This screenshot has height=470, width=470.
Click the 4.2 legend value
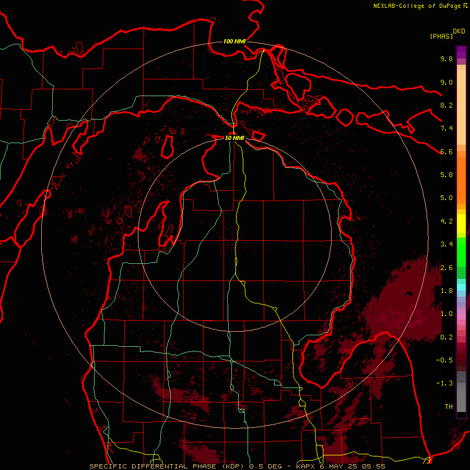tap(446, 221)
